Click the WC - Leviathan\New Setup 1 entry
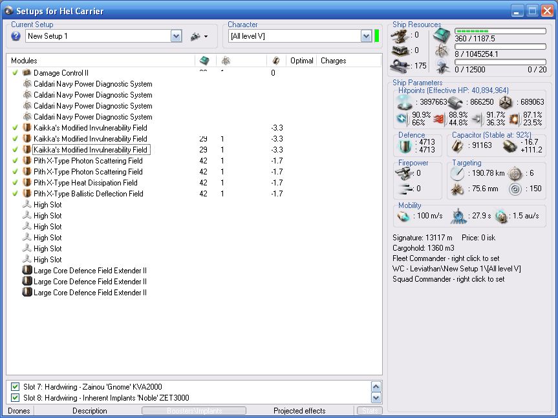 pos(456,269)
